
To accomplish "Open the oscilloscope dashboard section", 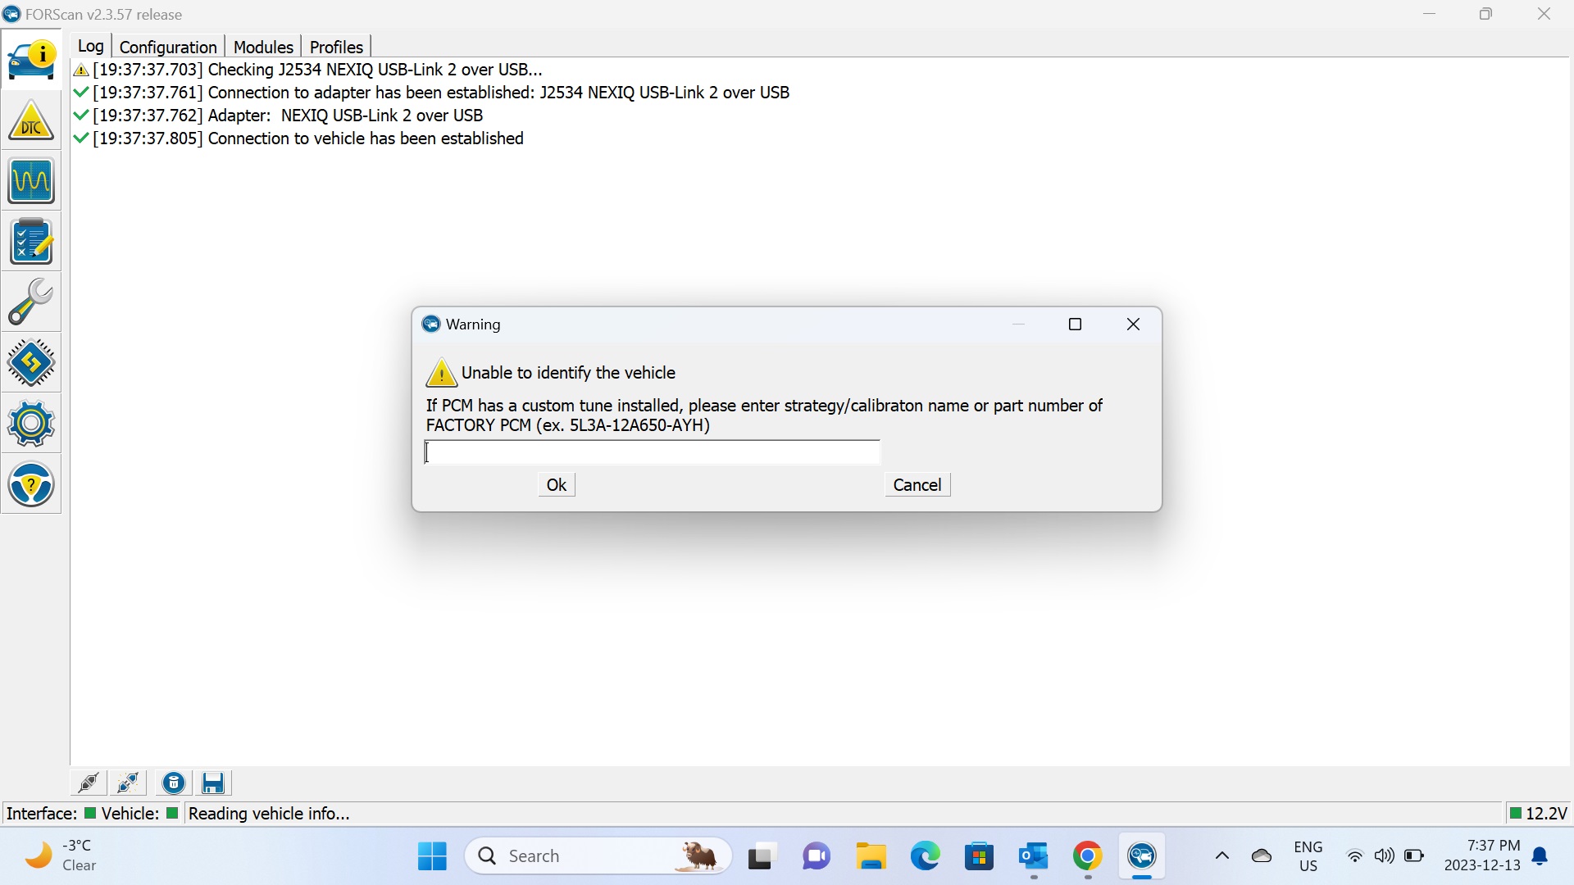I will pos(31,181).
